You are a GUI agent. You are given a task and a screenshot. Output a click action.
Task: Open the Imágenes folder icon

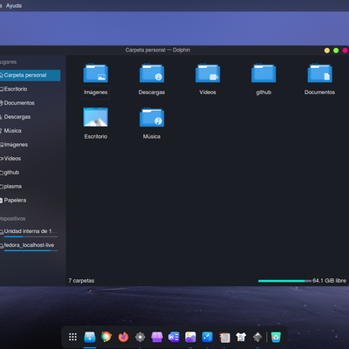(96, 72)
